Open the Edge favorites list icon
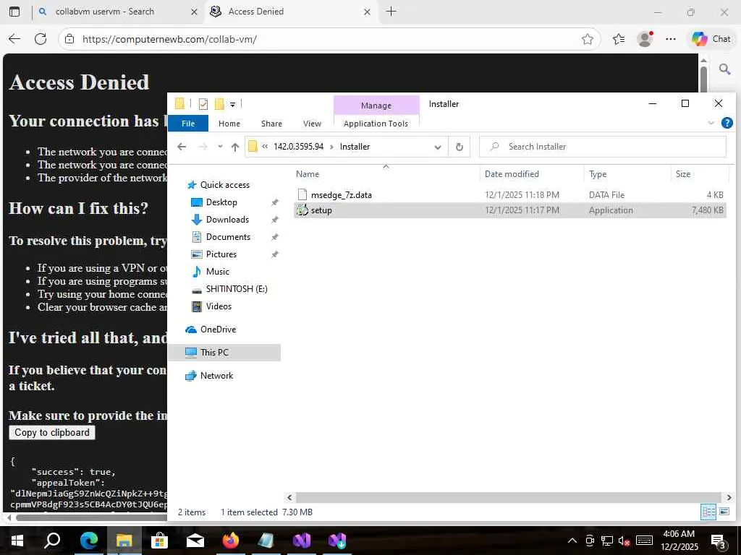Image resolution: width=741 pixels, height=555 pixels. (619, 39)
